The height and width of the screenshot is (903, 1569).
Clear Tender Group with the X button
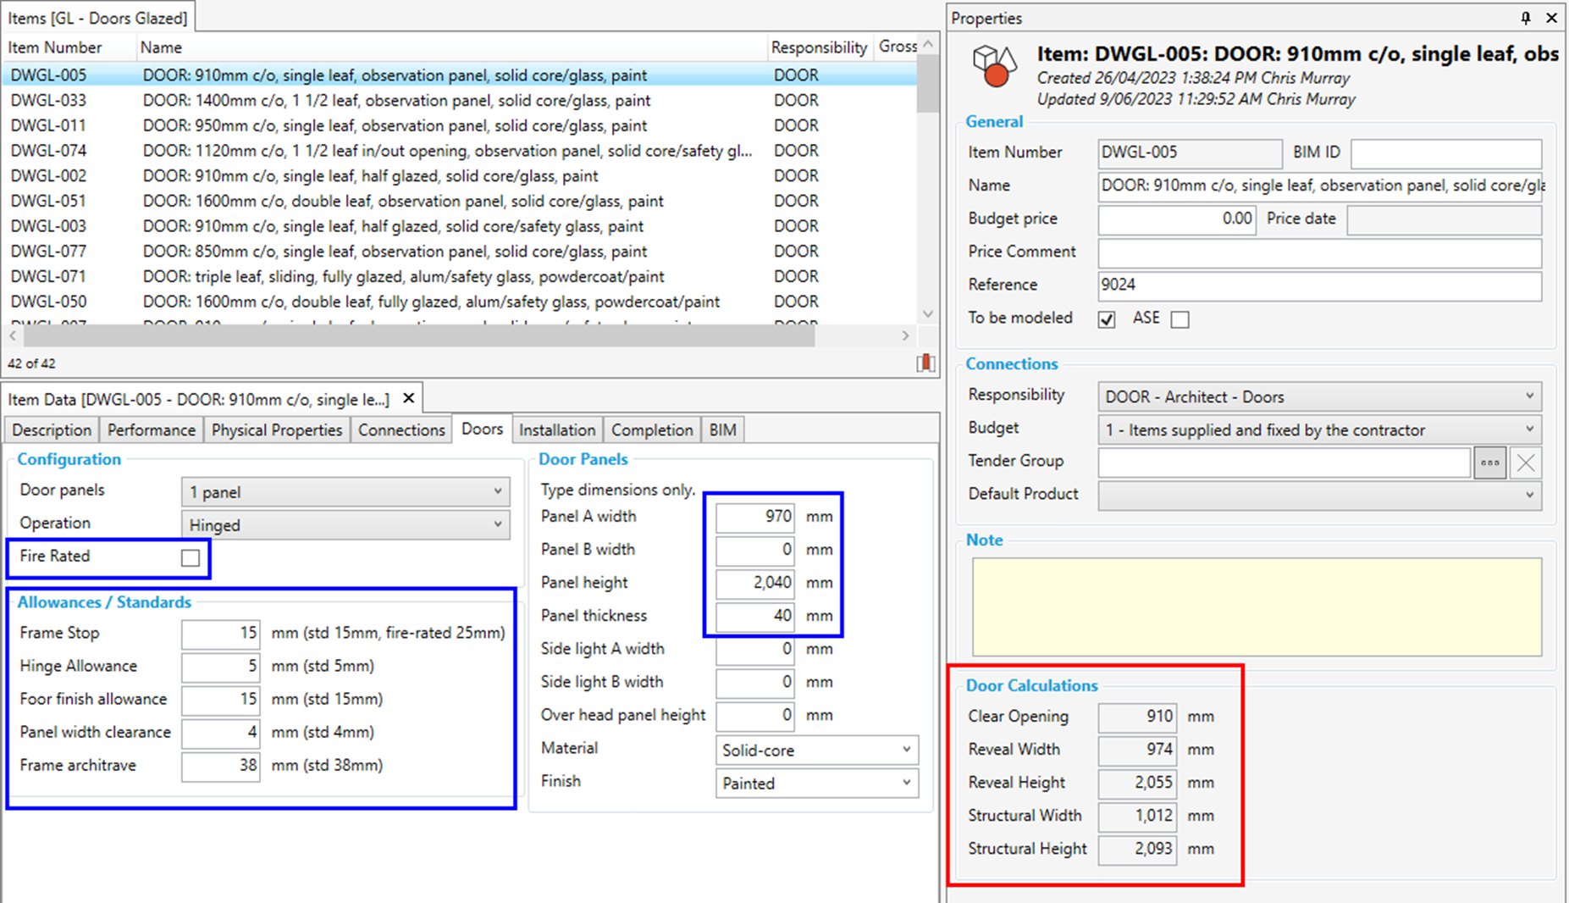(1525, 463)
